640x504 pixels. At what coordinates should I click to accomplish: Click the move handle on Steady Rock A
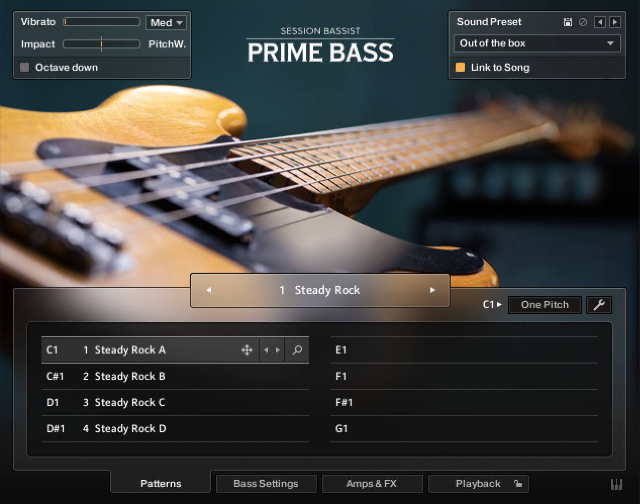tap(247, 350)
